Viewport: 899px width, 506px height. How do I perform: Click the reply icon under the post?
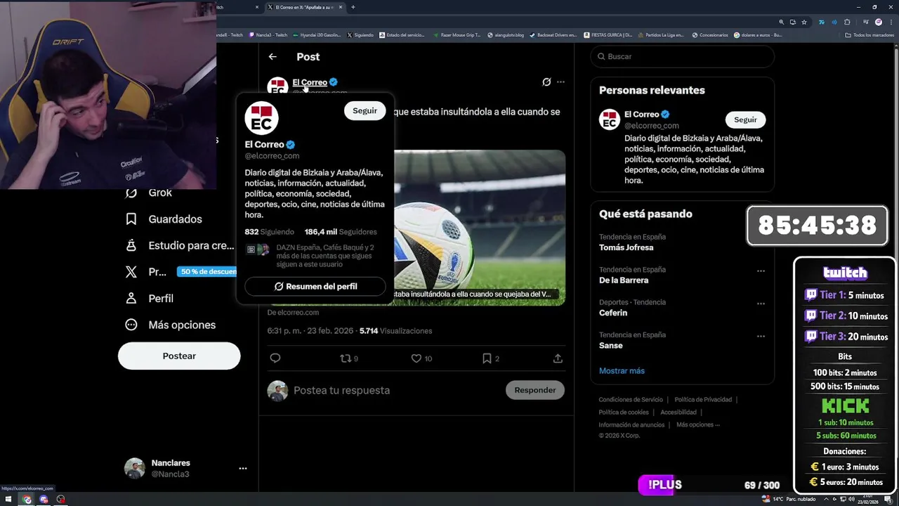coord(275,358)
